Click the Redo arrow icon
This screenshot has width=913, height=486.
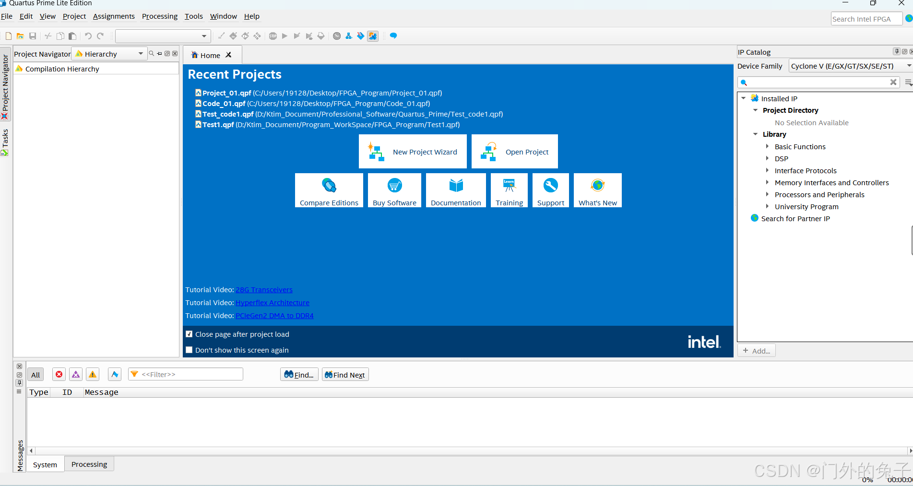click(100, 36)
